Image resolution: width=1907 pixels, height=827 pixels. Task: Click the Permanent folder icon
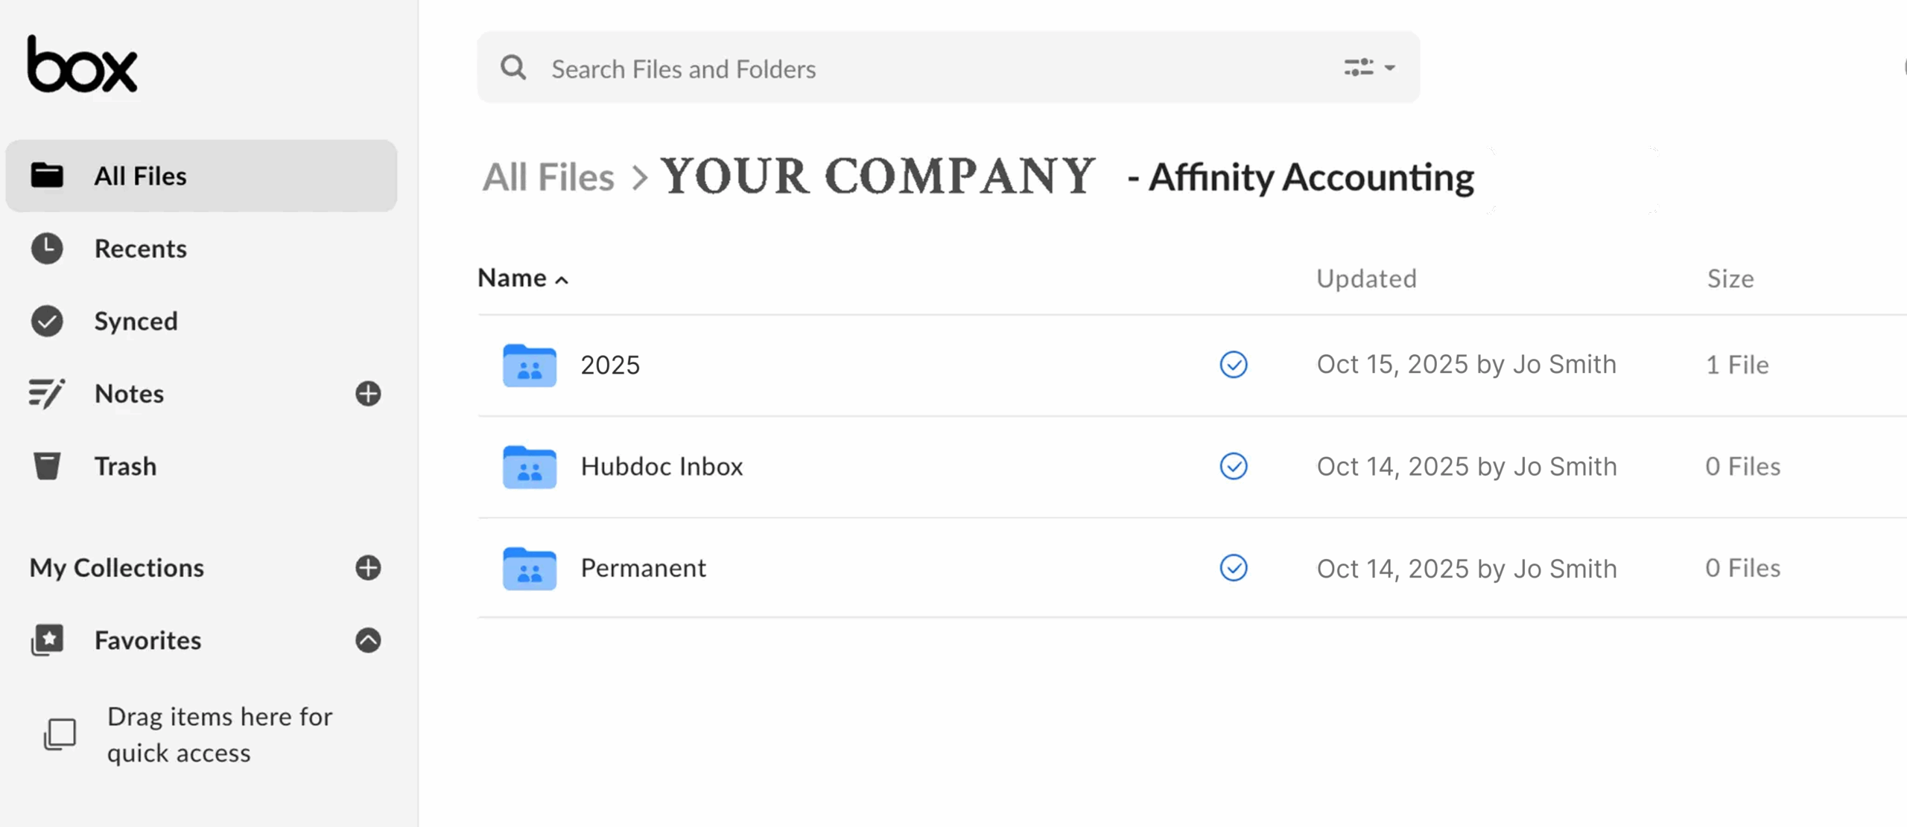(x=530, y=569)
